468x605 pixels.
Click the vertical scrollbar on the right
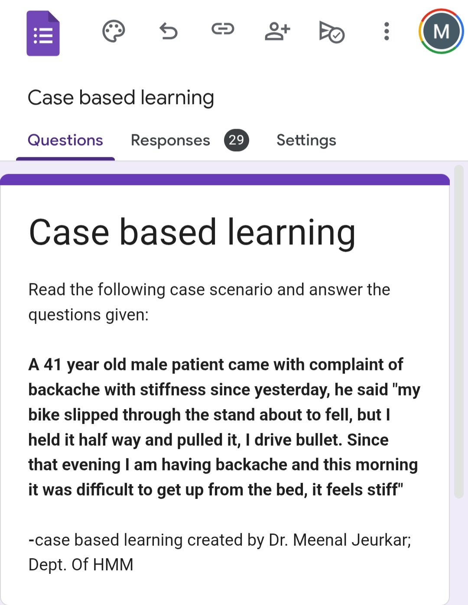tap(459, 332)
